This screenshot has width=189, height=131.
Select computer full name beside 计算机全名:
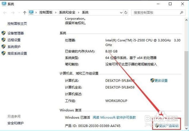point(120,87)
